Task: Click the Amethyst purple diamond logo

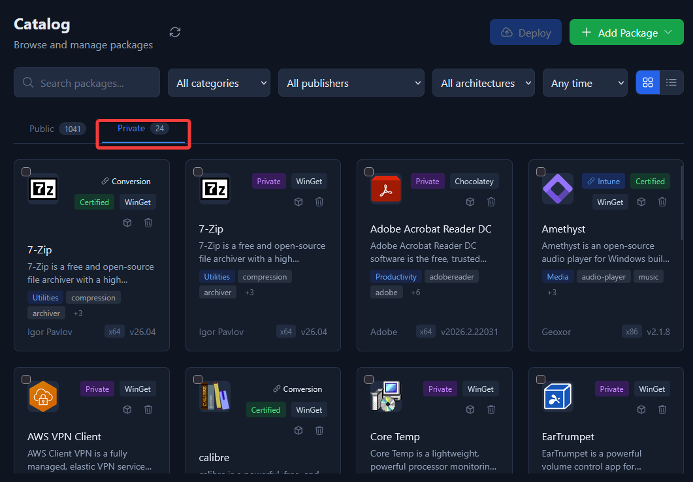Action: point(558,189)
